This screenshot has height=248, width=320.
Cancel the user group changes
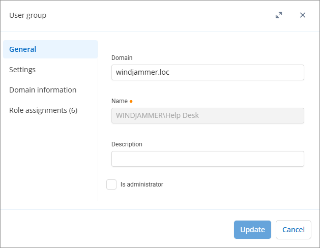pyautogui.click(x=294, y=230)
